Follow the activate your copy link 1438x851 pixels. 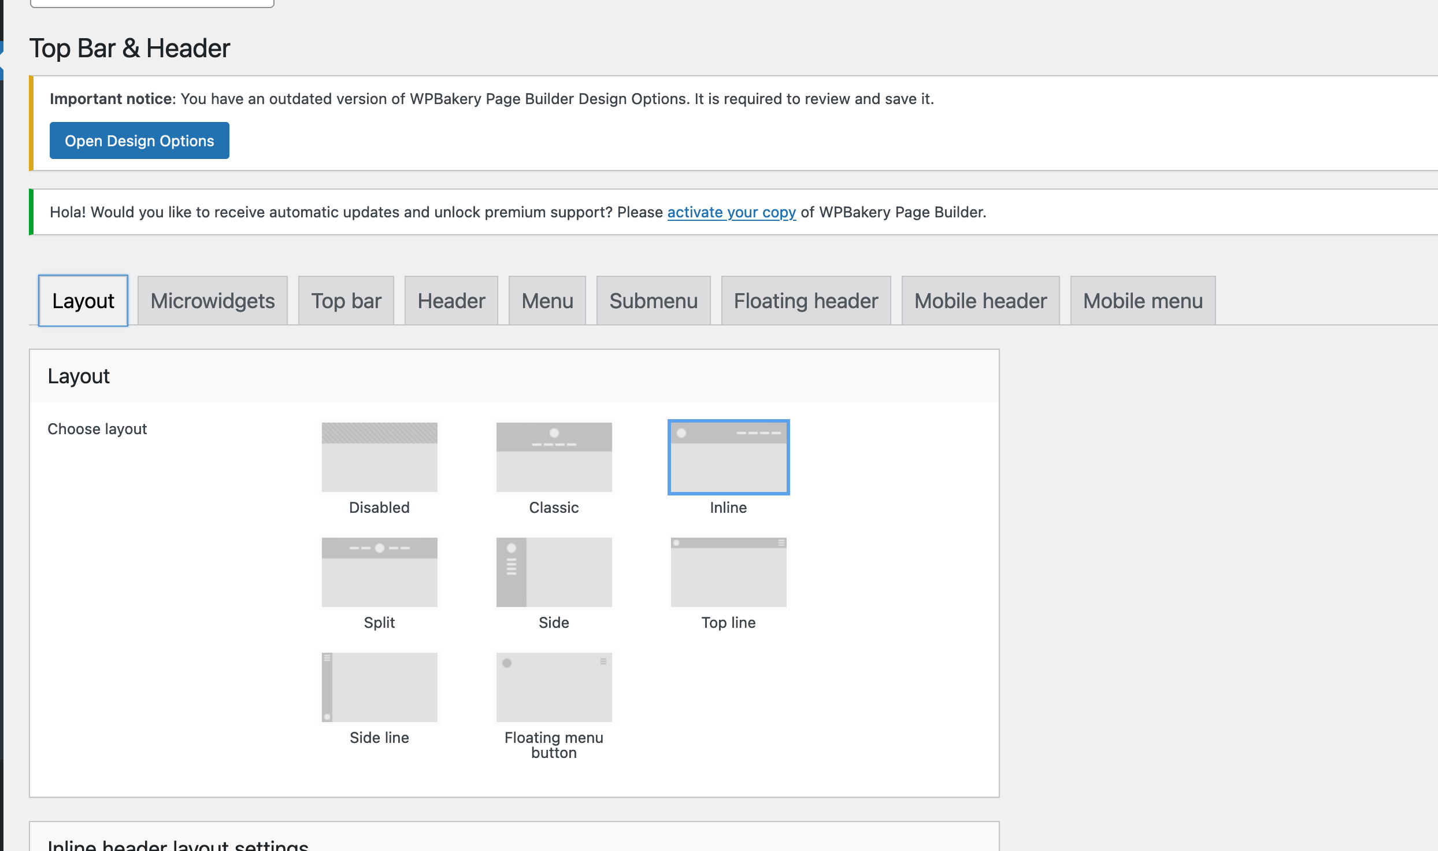point(731,212)
